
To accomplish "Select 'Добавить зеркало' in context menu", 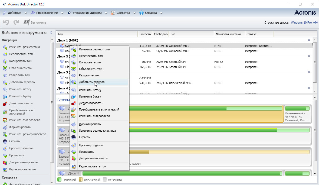I will pos(91,82).
